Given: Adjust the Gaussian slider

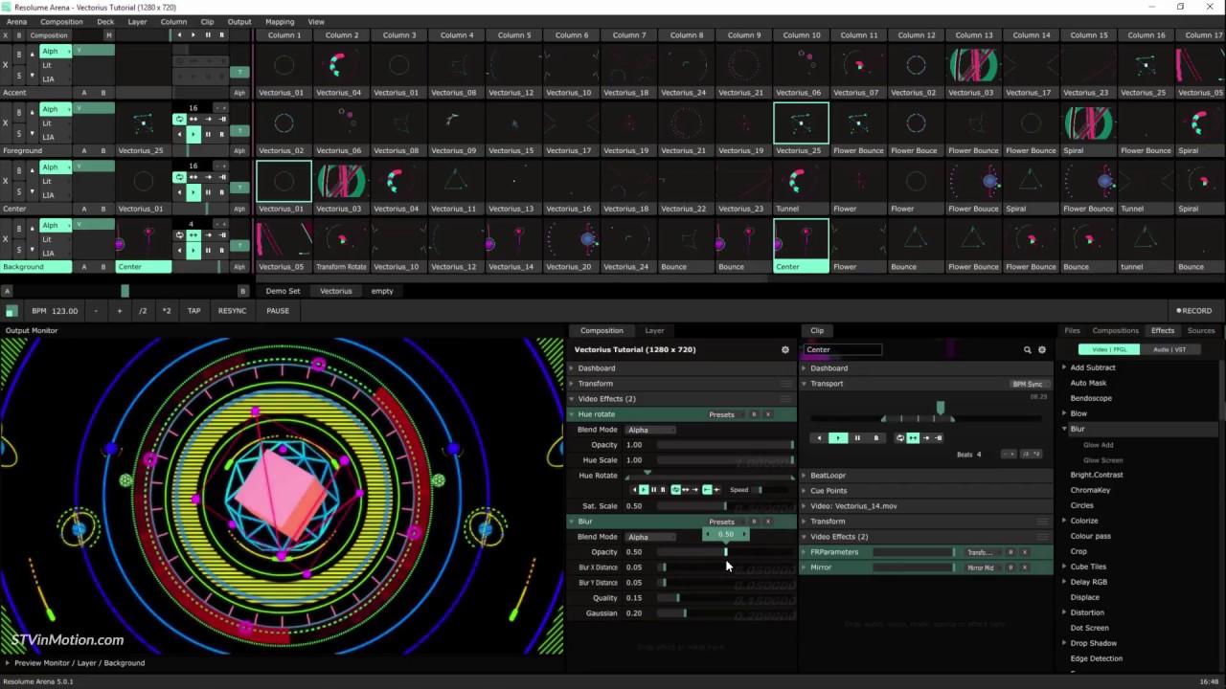Looking at the screenshot, I should (725, 613).
